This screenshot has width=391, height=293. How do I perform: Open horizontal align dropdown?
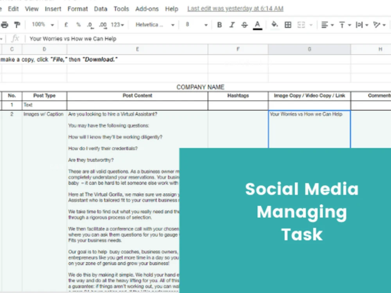coord(327,25)
